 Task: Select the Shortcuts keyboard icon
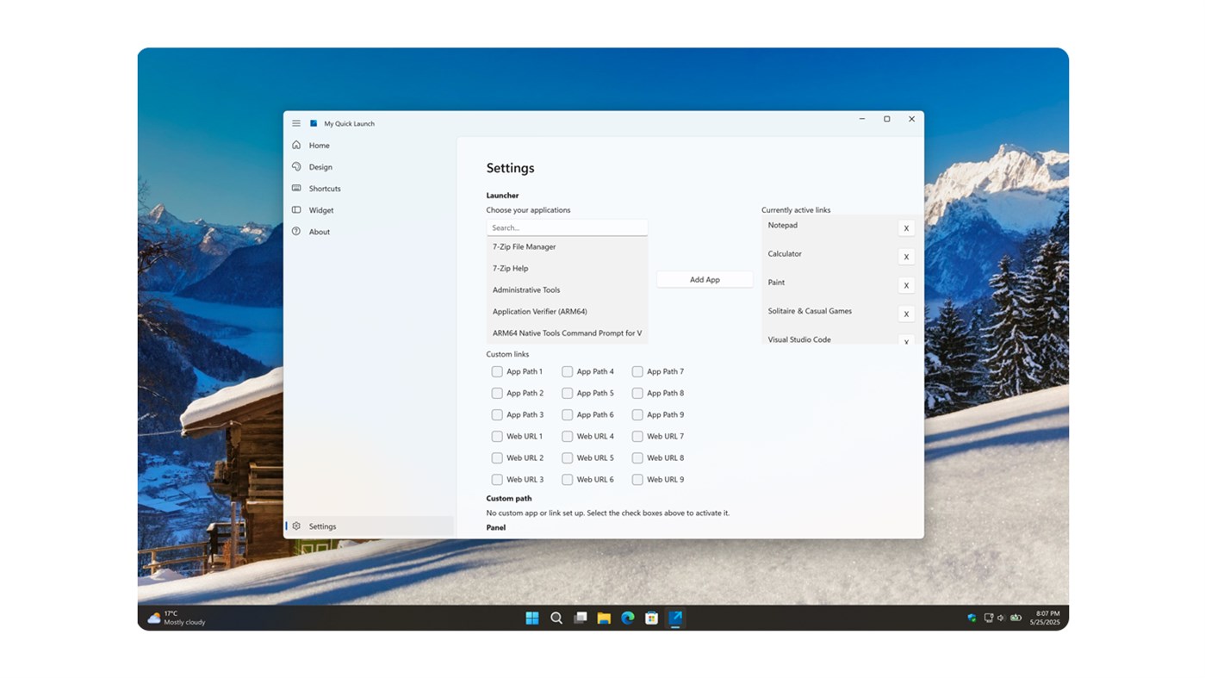click(295, 188)
